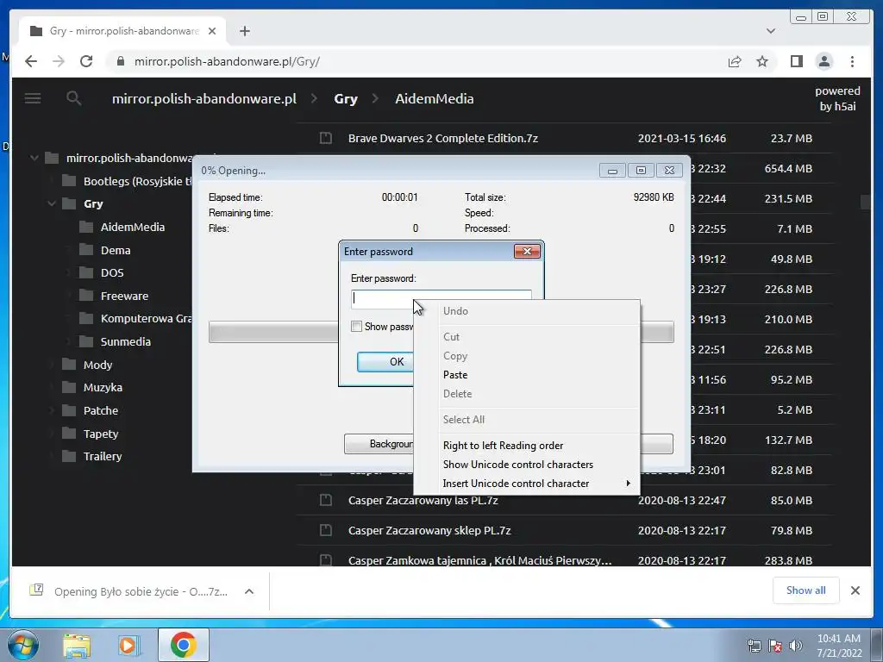883x662 pixels.
Task: Click the Opening Było sobie życie download item
Action: coord(141,591)
